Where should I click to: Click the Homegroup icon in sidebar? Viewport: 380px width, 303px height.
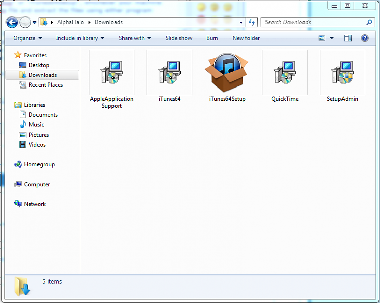tap(18, 164)
